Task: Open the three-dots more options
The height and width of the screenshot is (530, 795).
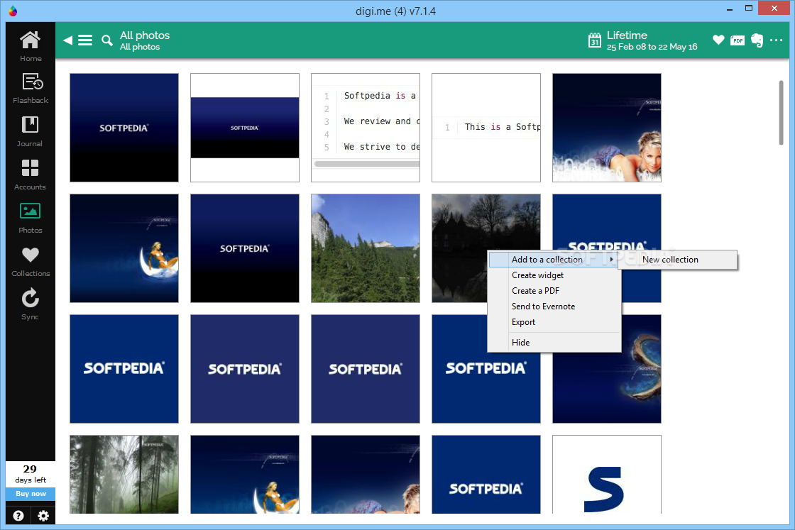Action: point(777,40)
